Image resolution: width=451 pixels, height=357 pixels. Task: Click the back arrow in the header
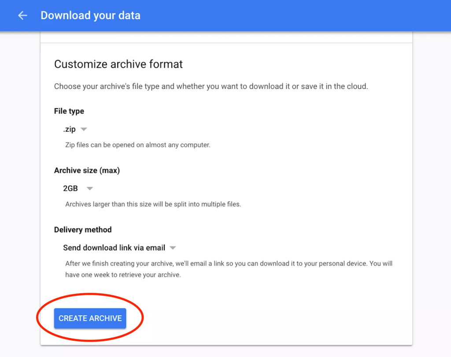point(22,15)
